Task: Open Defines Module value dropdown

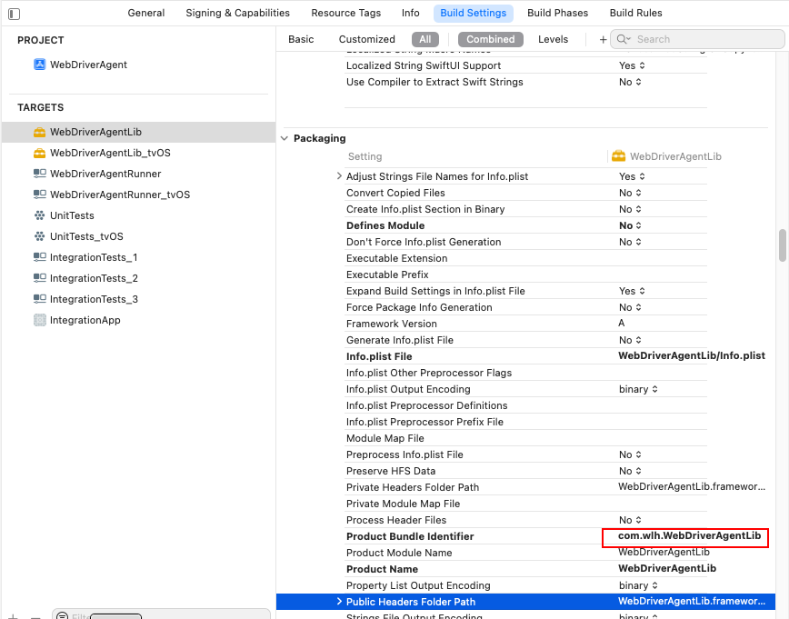Action: click(x=630, y=225)
